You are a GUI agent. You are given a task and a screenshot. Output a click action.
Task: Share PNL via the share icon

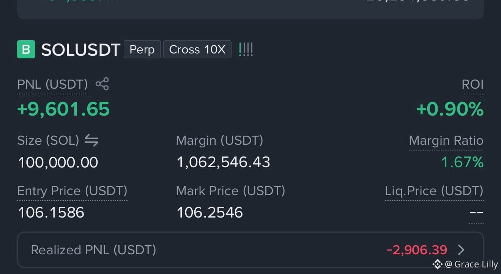click(x=102, y=84)
